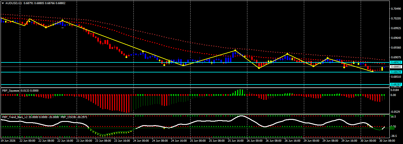Click the cyan 0.68639 price level label
This screenshot has width=403, height=144.
coord(396,72)
